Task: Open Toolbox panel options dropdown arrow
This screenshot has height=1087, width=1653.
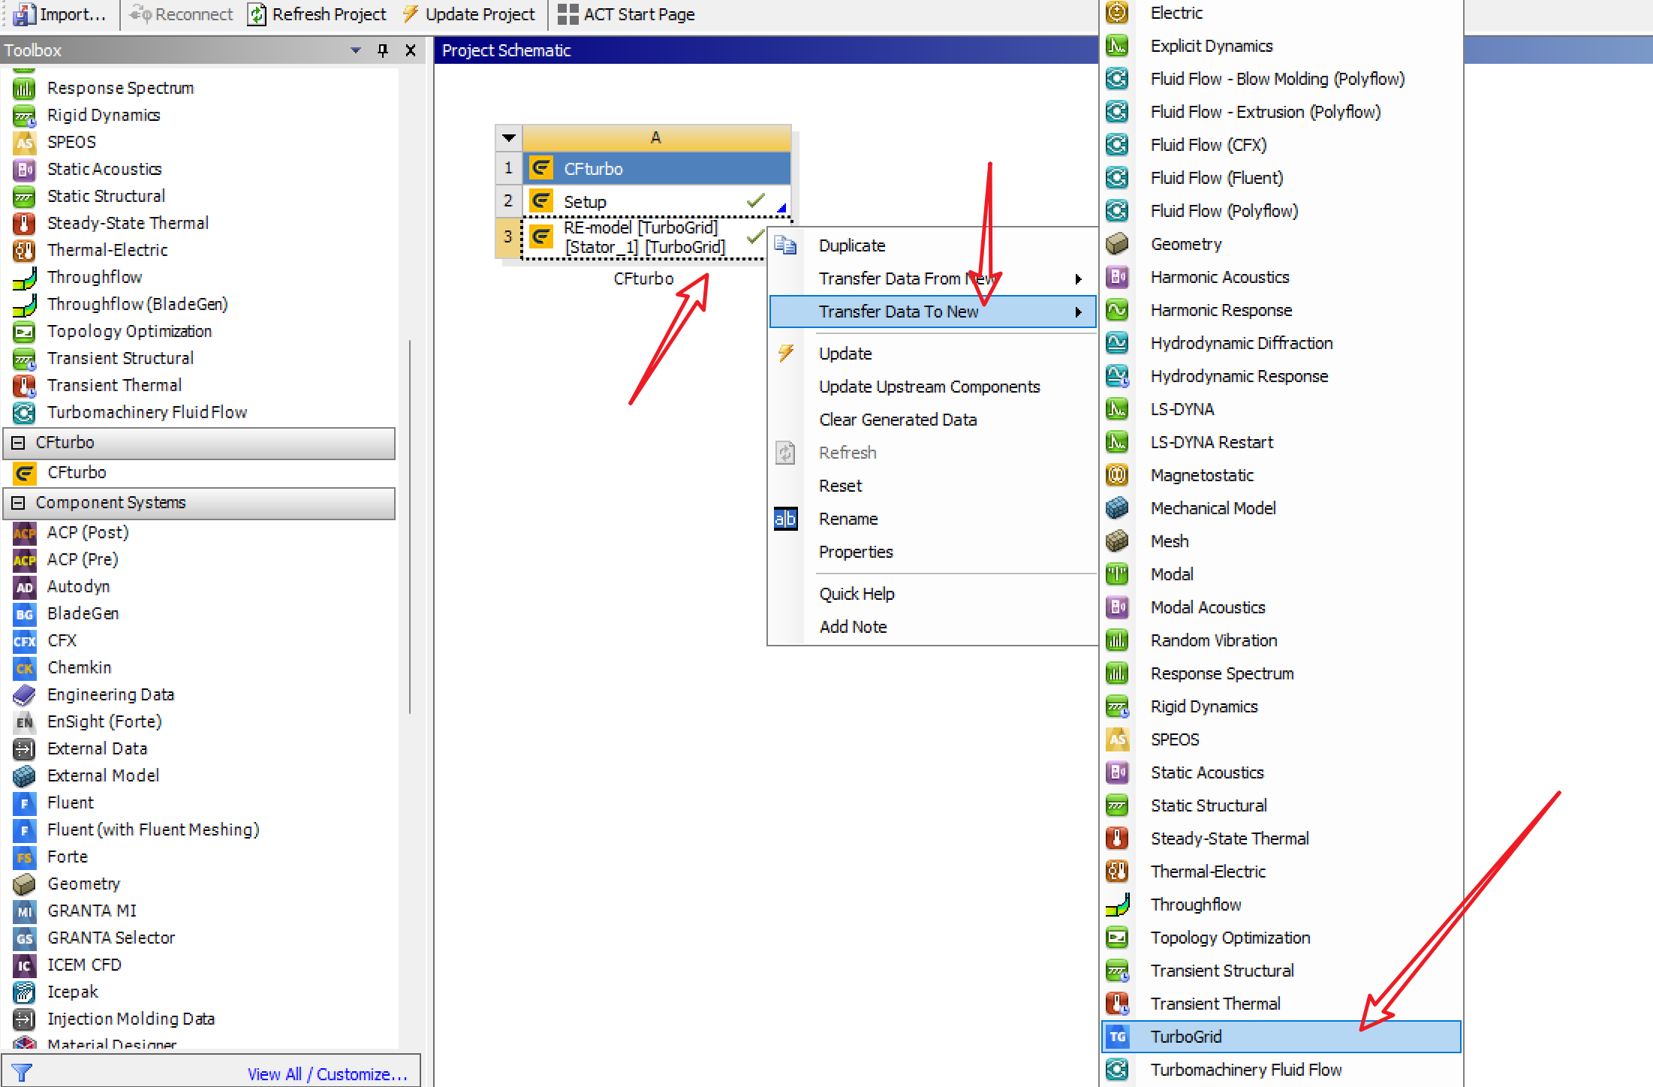Action: (356, 50)
